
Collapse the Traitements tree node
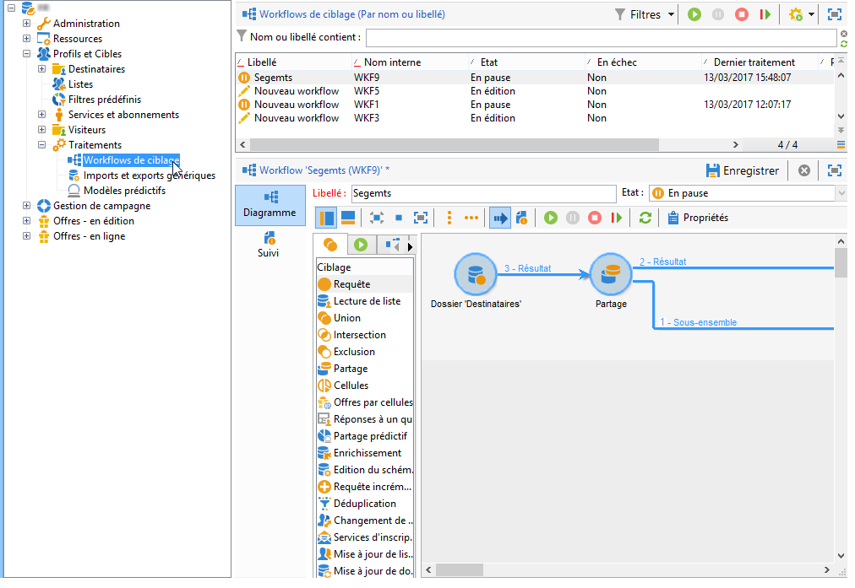pyautogui.click(x=41, y=145)
